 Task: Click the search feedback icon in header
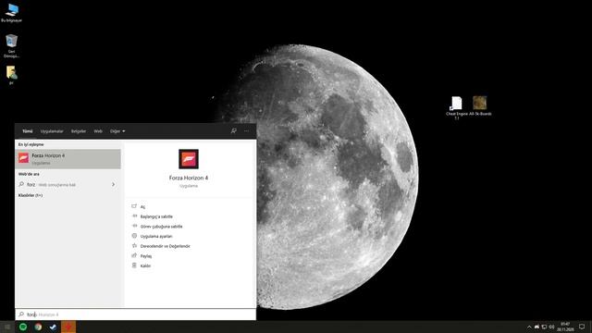point(234,131)
